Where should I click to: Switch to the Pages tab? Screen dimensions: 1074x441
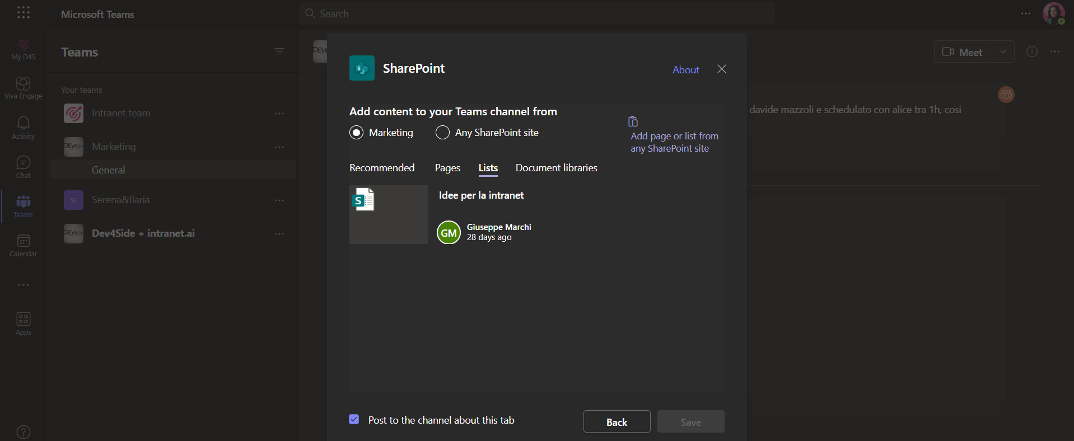(447, 168)
